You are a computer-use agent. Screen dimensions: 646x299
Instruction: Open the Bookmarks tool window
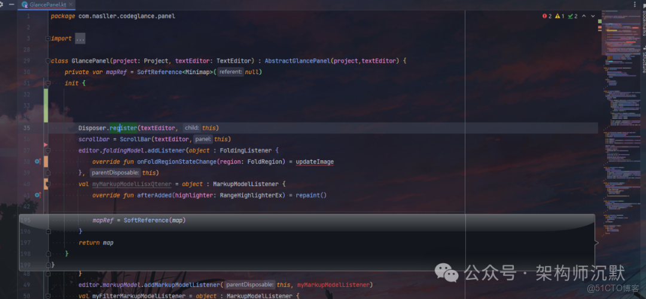tap(643, 20)
